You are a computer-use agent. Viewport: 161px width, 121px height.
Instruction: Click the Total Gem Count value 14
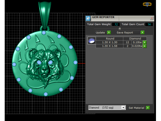point(149,24)
